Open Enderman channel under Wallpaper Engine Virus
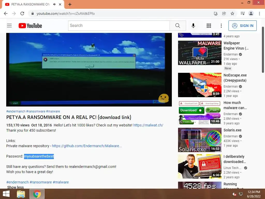The width and height of the screenshot is (265, 199). (231, 54)
